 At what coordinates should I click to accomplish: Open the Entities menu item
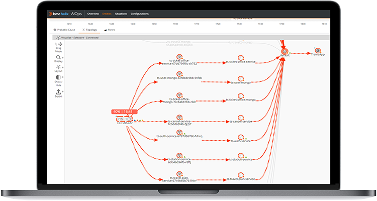(x=107, y=14)
